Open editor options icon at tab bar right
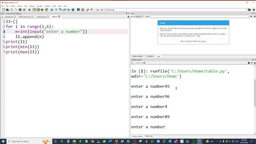The image size is (256, 144). [128, 17]
